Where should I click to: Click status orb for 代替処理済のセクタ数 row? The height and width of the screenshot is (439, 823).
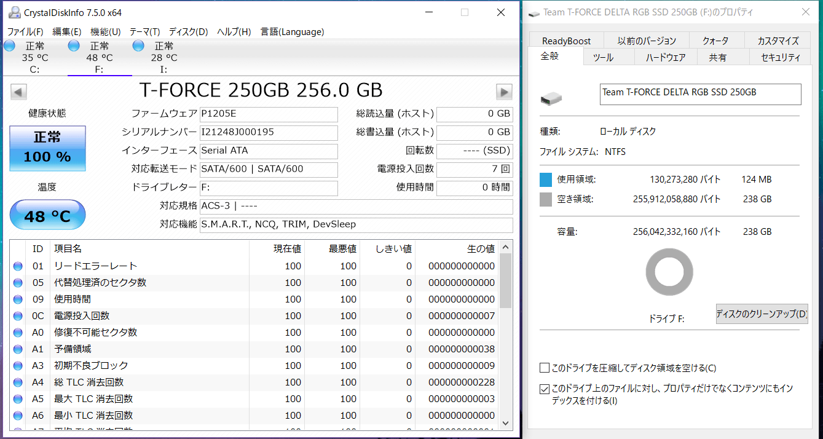tap(18, 283)
